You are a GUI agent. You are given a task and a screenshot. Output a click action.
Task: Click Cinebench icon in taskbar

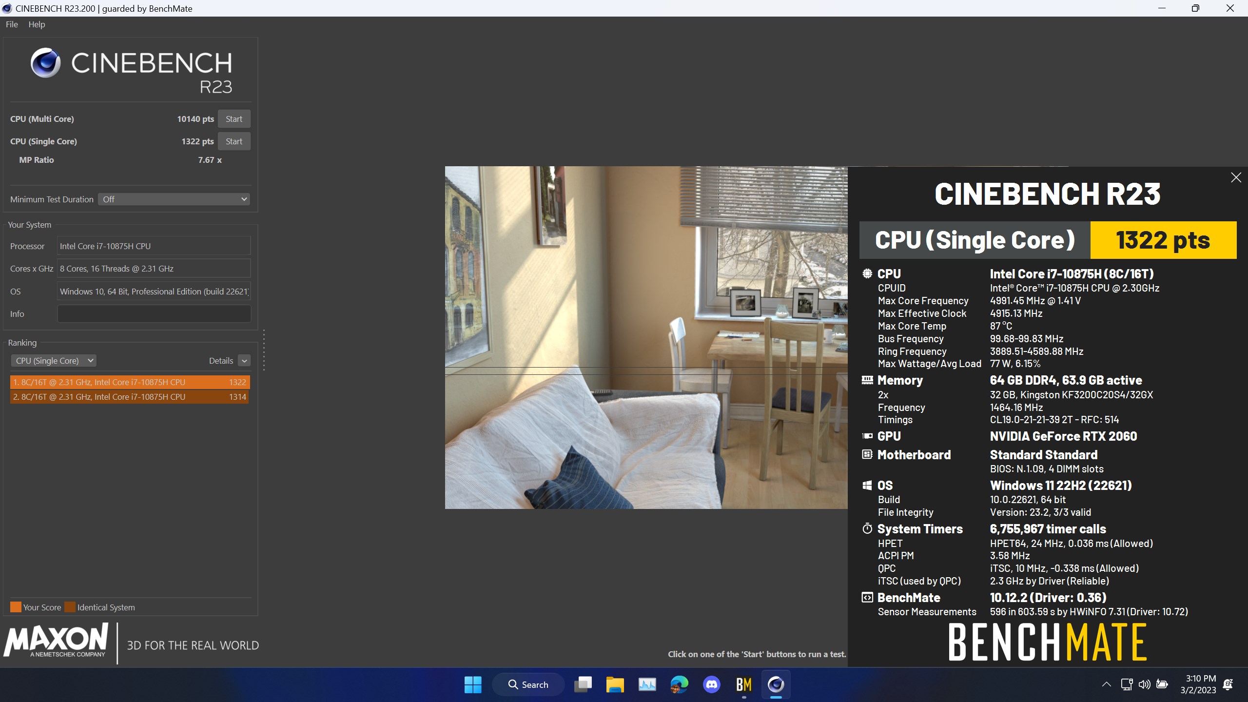[x=776, y=684]
